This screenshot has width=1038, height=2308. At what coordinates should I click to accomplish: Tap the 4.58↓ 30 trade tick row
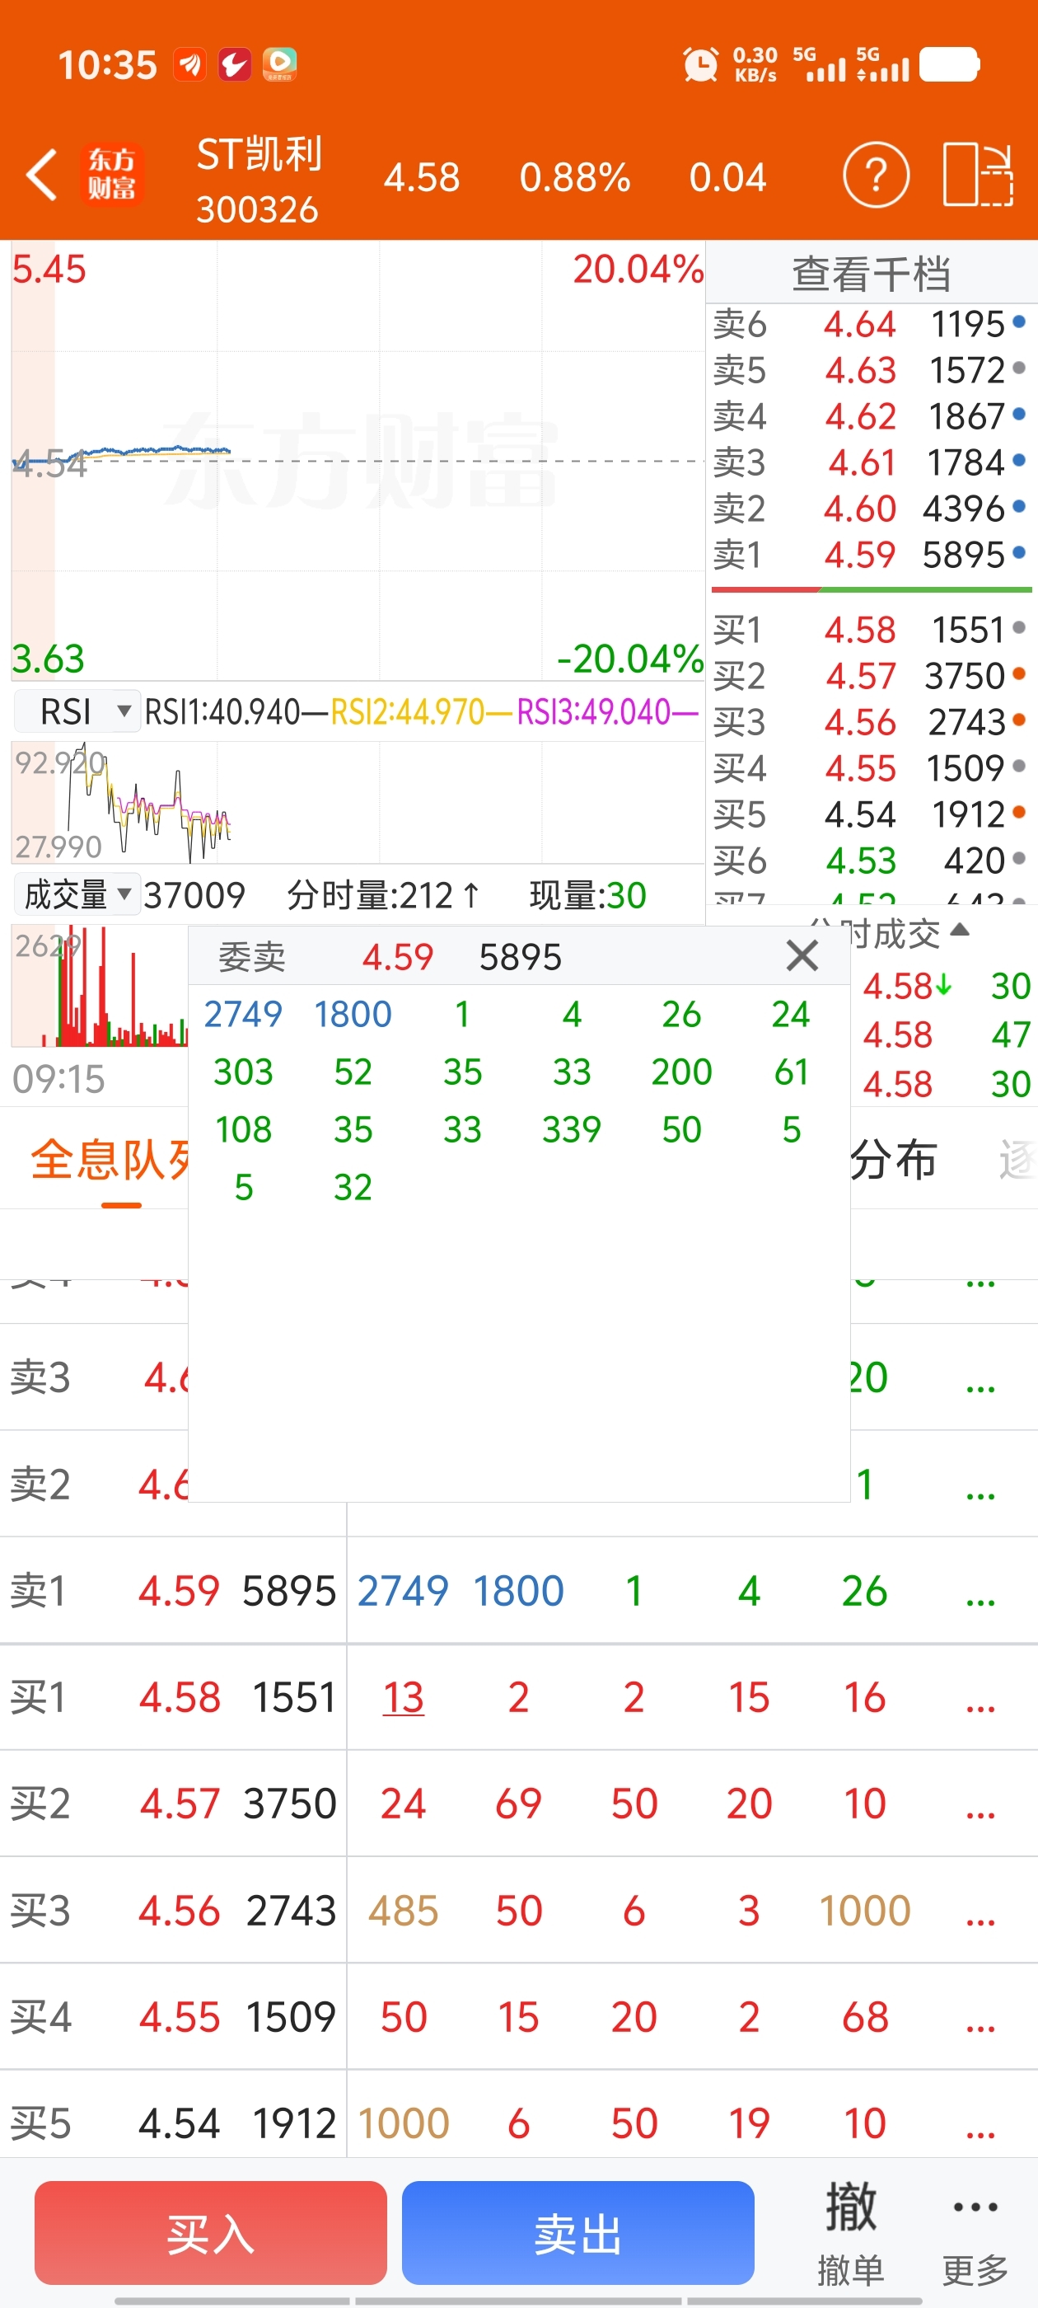click(x=945, y=987)
